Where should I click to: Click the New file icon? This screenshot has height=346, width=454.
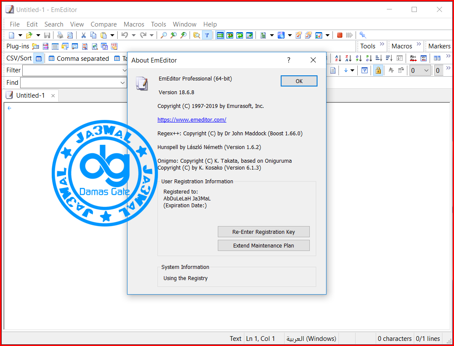click(12, 36)
